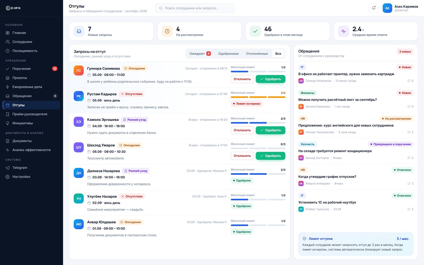Open the air conditioner repair appeal
This screenshot has height=265, width=424.
pos(356,151)
